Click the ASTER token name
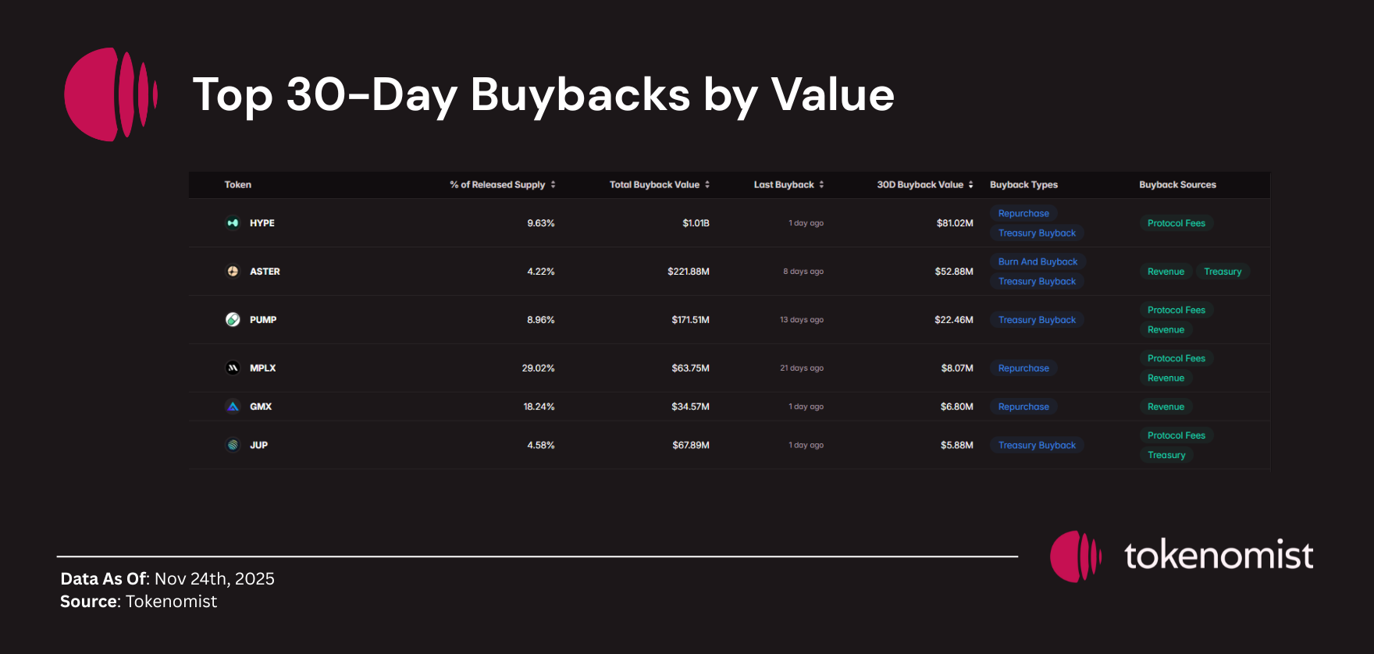 pos(265,272)
